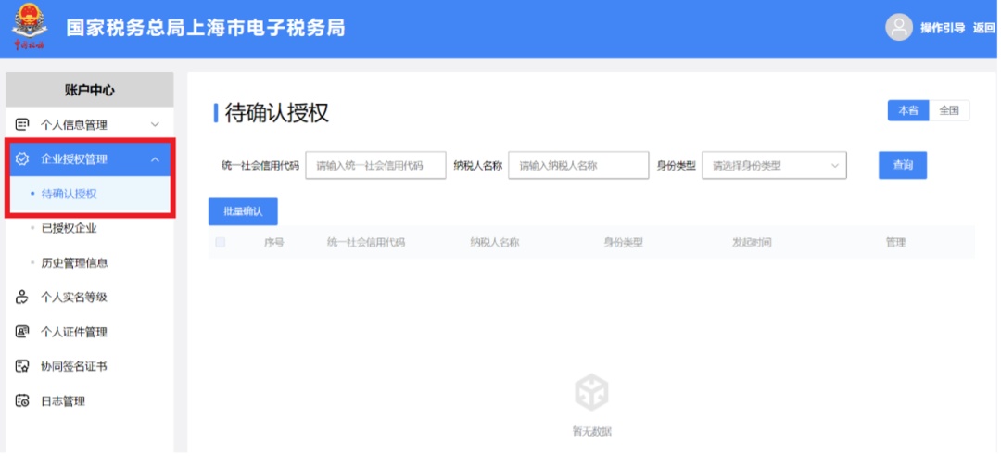Click the 身份类型 column header
Viewport: 1001px width, 456px height.
point(623,242)
